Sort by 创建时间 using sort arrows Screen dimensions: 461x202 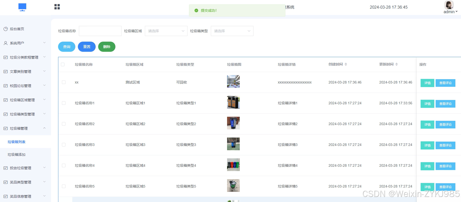(x=346, y=64)
